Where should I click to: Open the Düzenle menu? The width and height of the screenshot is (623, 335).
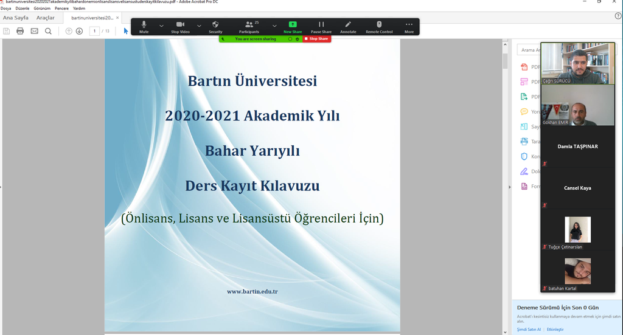click(23, 9)
